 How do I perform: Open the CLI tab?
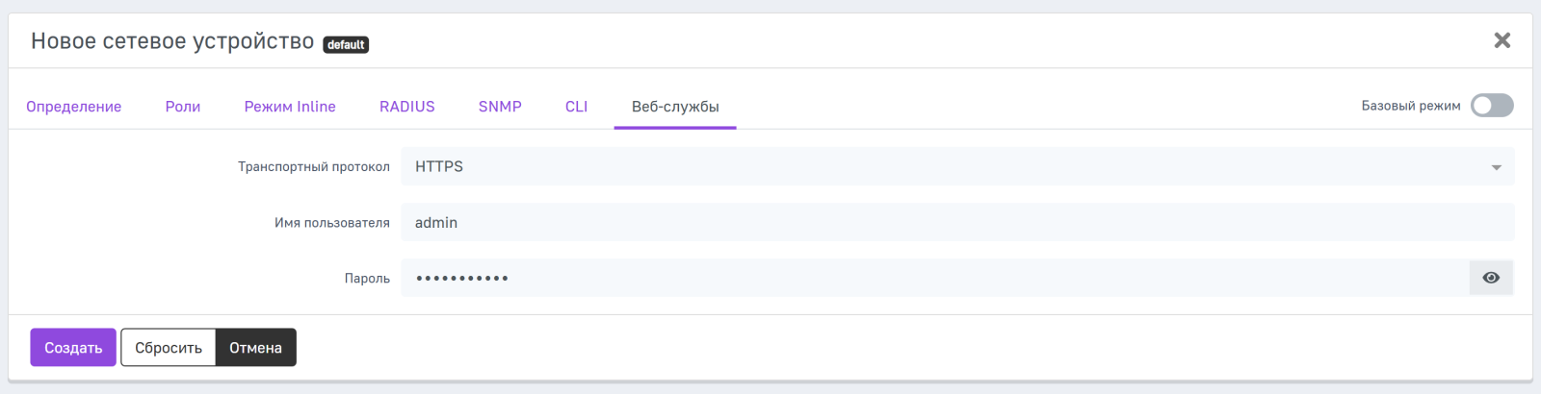click(576, 107)
